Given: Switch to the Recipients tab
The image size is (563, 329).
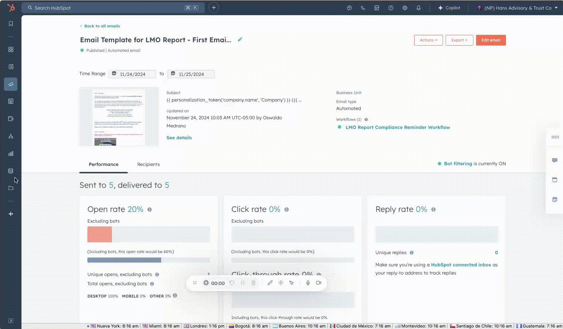Looking at the screenshot, I should [x=148, y=164].
